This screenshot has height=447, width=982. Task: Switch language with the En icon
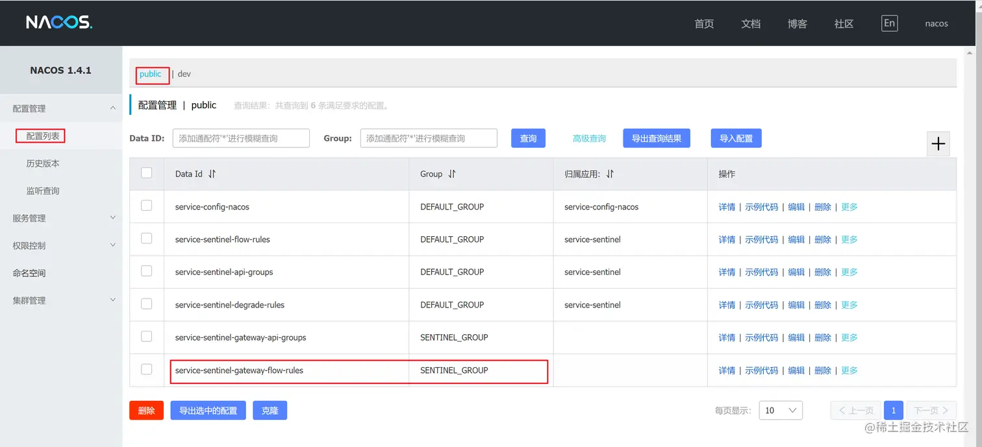[889, 23]
